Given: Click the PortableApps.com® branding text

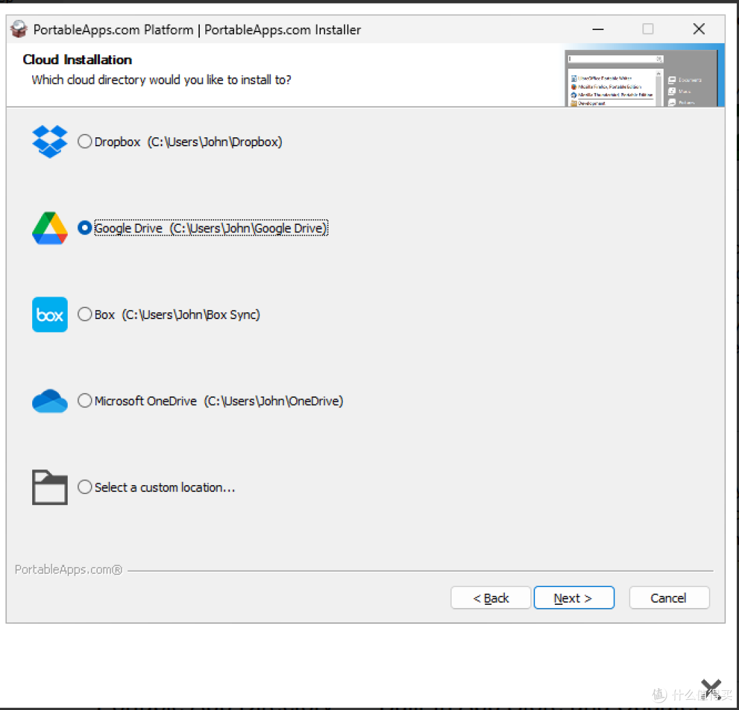Looking at the screenshot, I should [x=68, y=570].
